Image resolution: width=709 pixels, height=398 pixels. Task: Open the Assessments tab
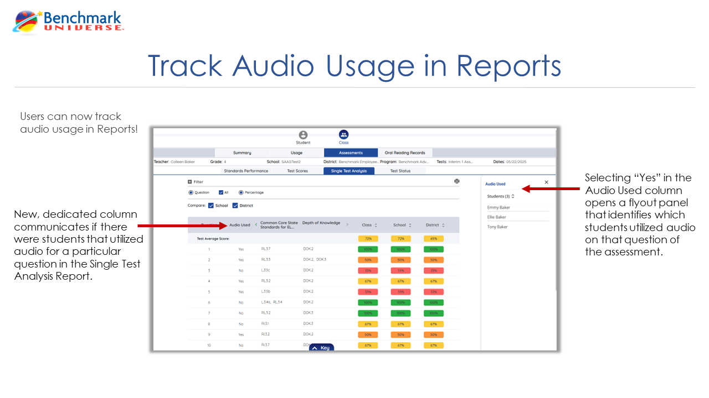coord(351,153)
